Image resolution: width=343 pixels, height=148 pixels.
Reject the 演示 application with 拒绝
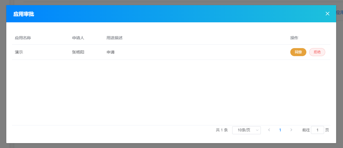[317, 52]
